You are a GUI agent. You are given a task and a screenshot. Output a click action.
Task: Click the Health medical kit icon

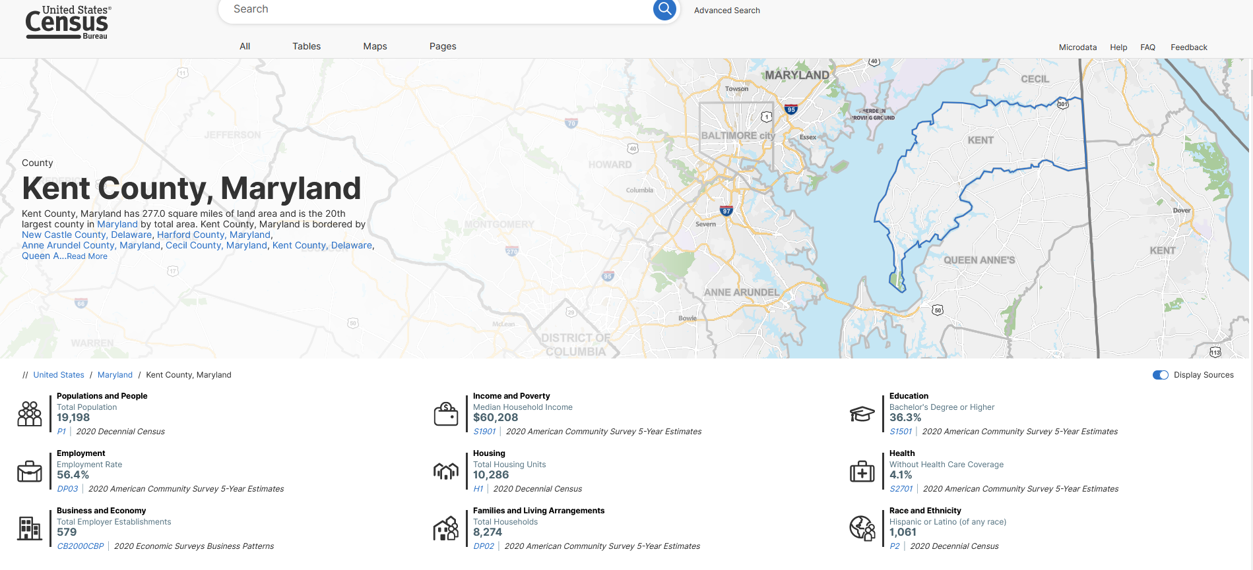coord(862,471)
